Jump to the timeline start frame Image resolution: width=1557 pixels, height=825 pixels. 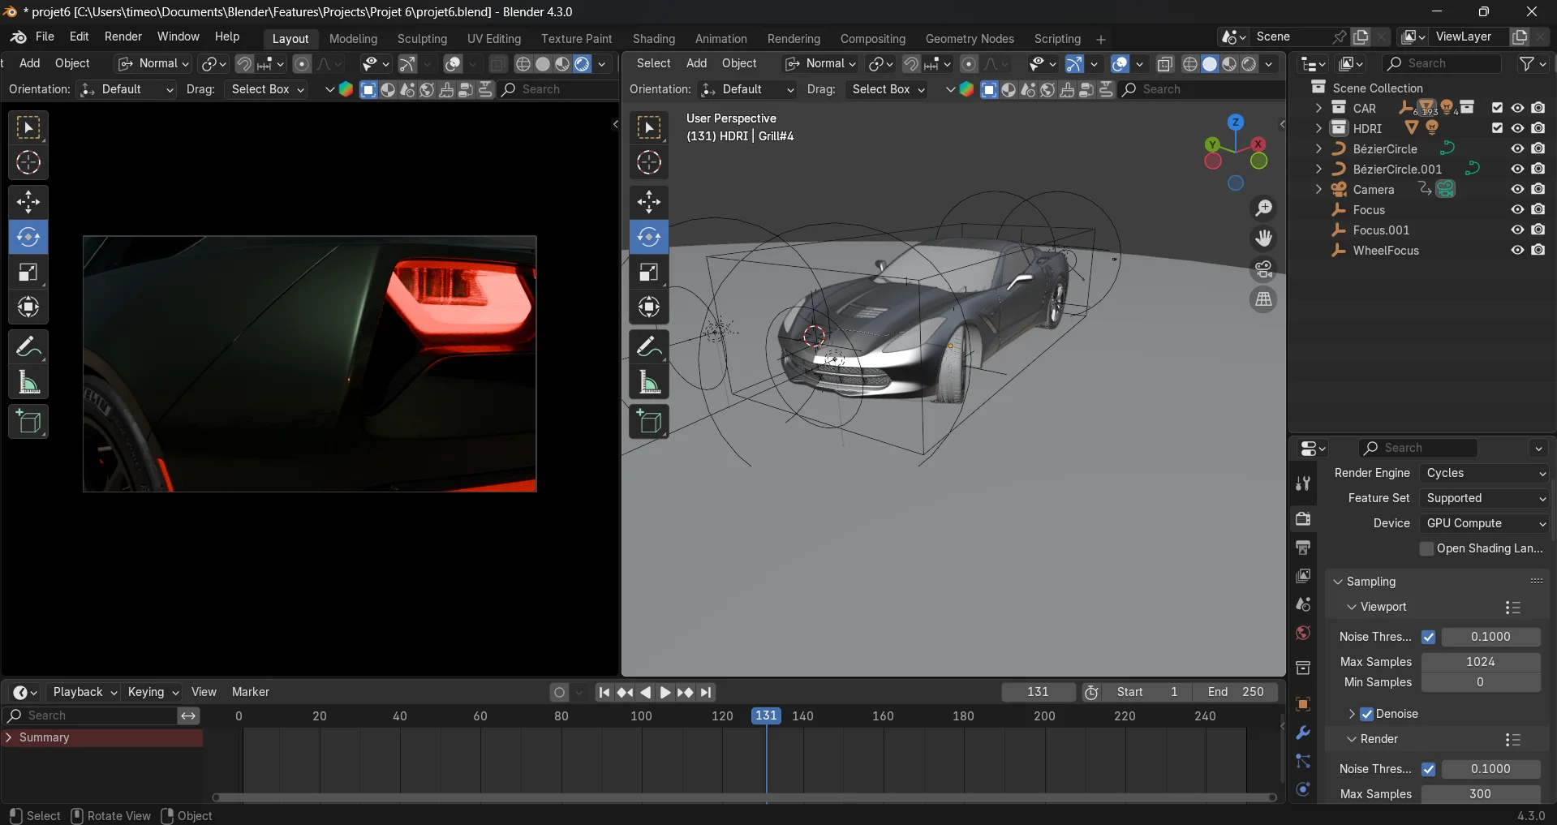pos(604,692)
